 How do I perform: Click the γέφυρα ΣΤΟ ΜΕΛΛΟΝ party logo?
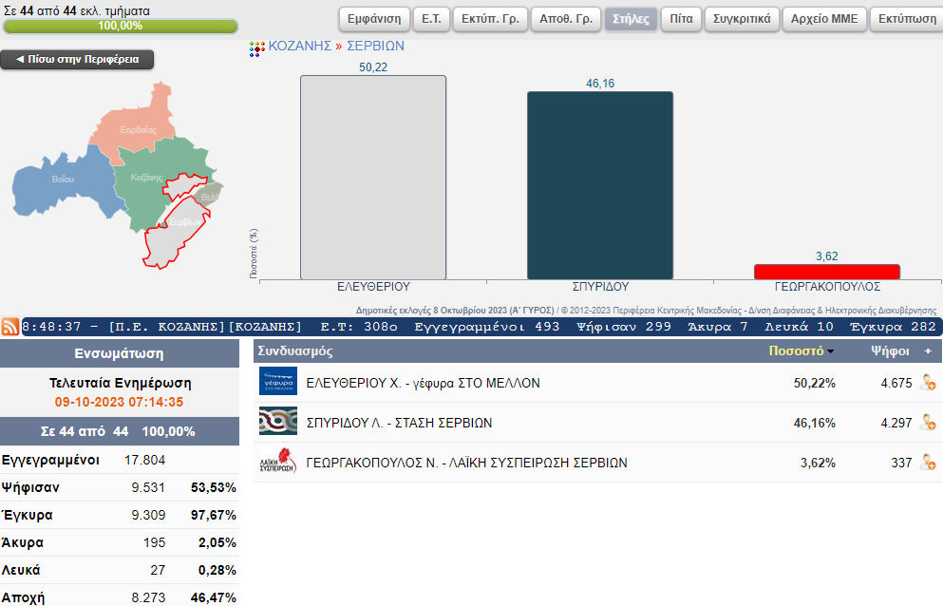(278, 382)
